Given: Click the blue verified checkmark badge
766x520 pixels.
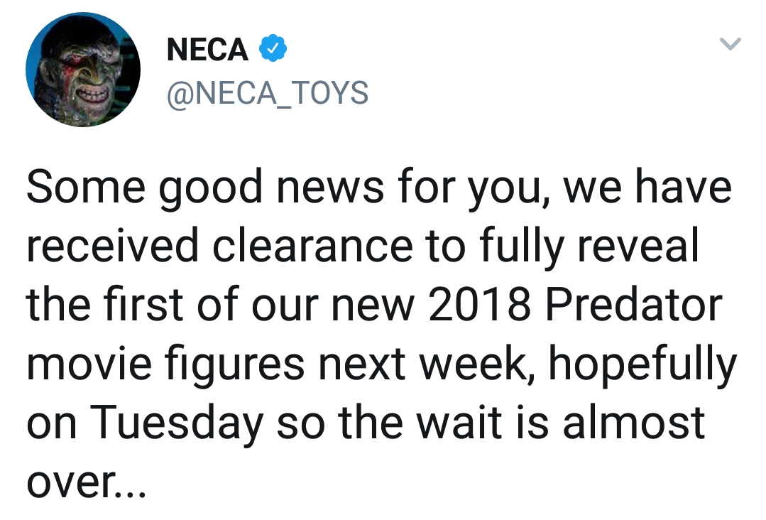Looking at the screenshot, I should click(x=273, y=49).
